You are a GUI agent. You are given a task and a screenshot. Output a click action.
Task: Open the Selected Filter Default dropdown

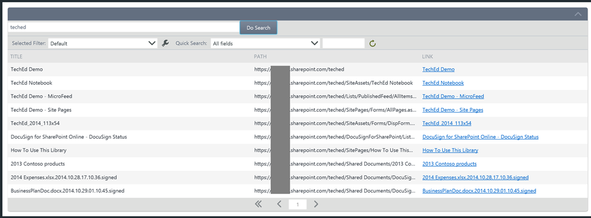coord(103,43)
